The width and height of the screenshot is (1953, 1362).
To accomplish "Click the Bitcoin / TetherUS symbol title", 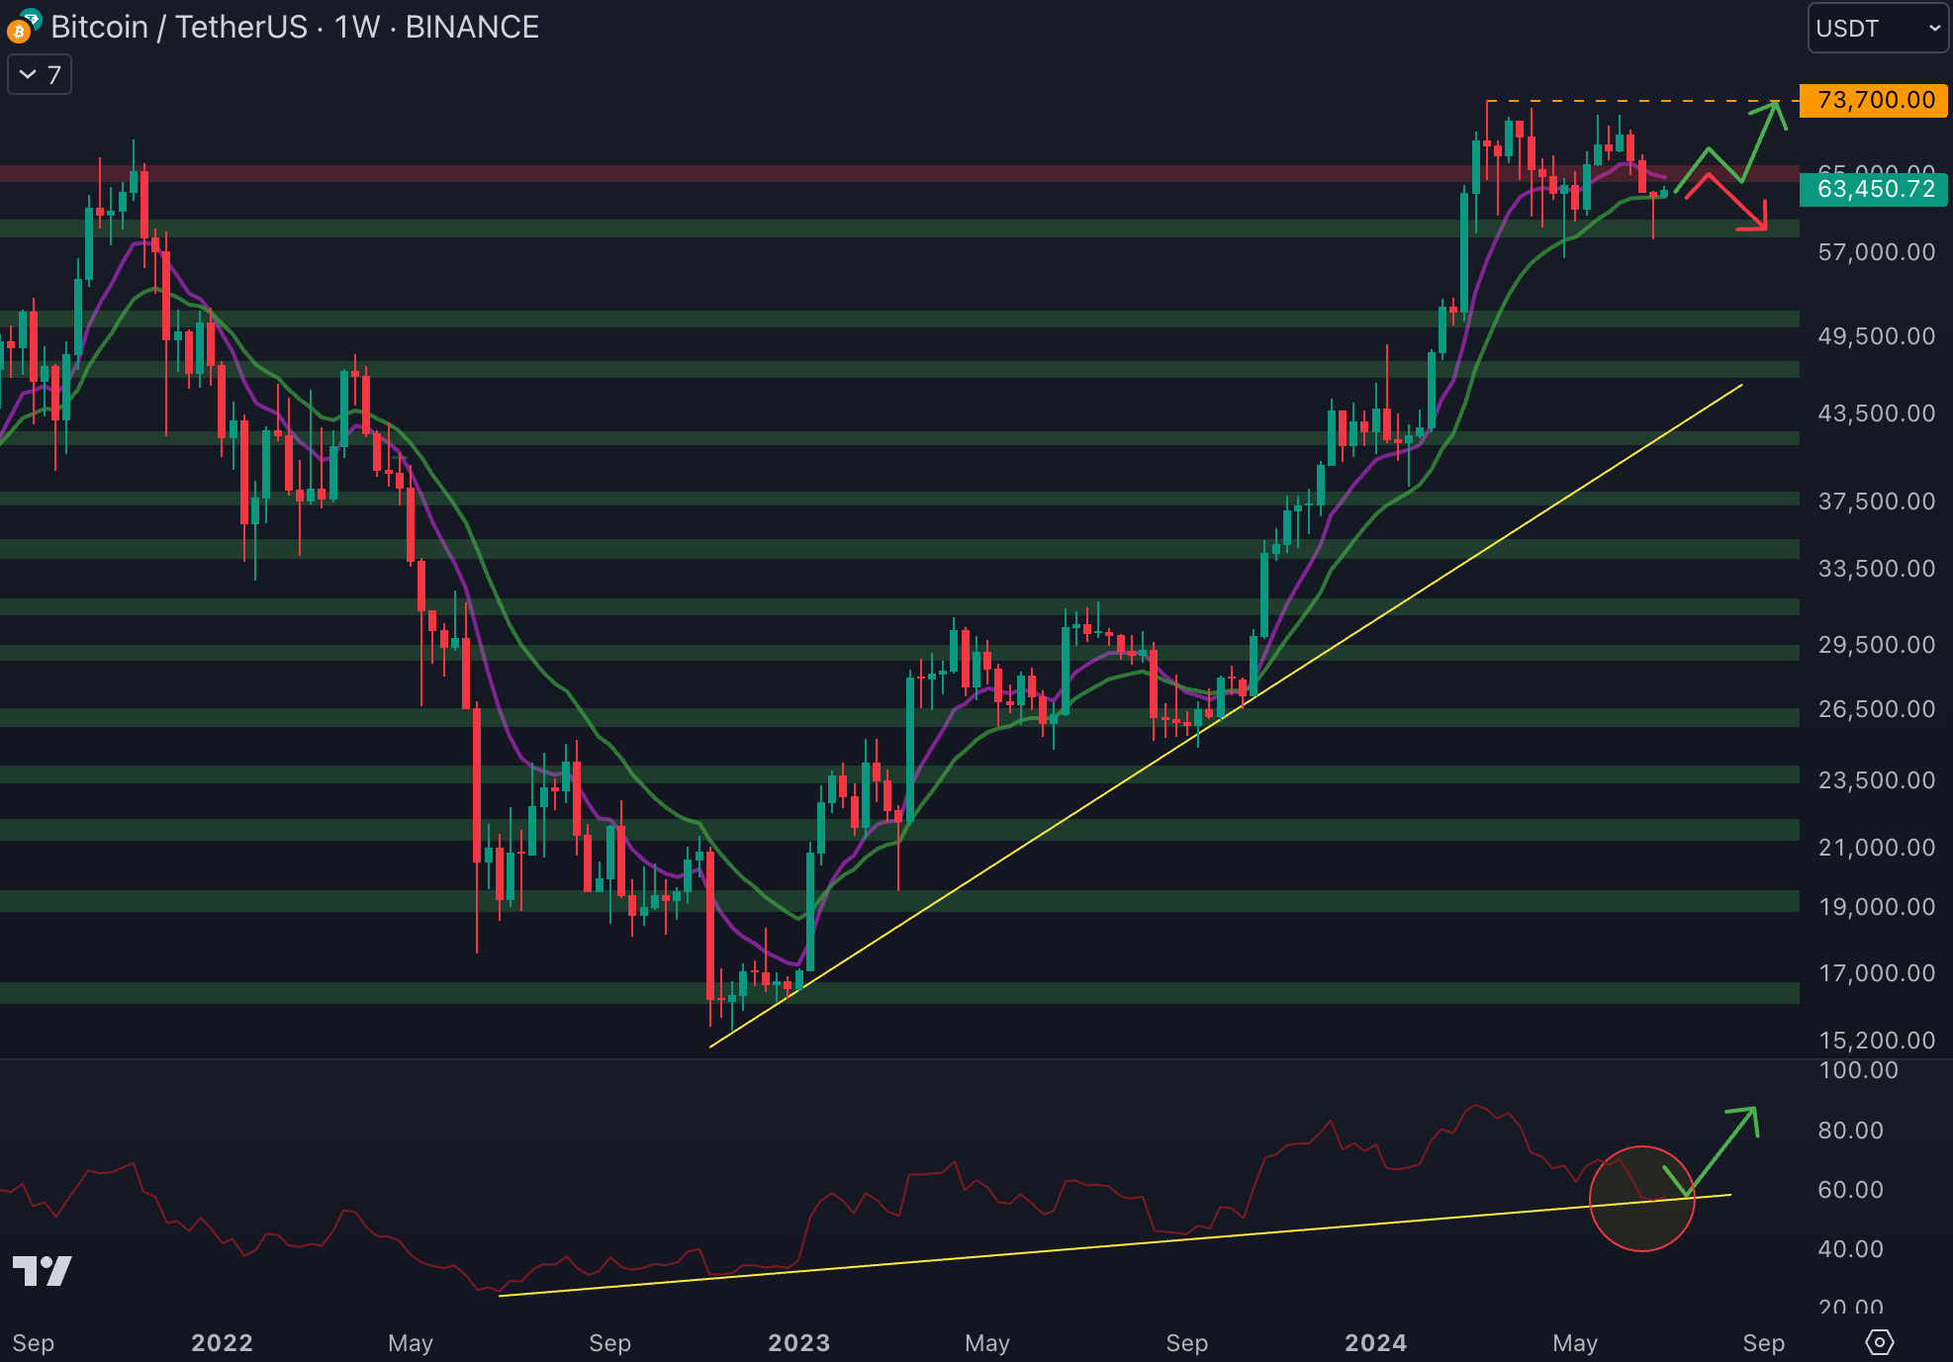I will pyautogui.click(x=178, y=27).
